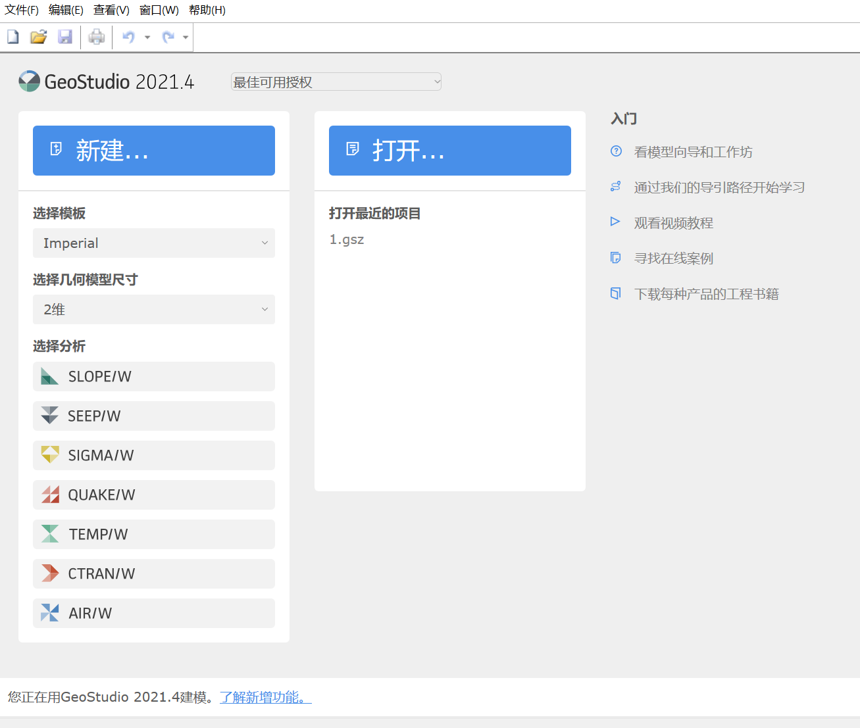The height and width of the screenshot is (728, 860).
Task: Open the 帮助(H) menu
Action: [207, 10]
